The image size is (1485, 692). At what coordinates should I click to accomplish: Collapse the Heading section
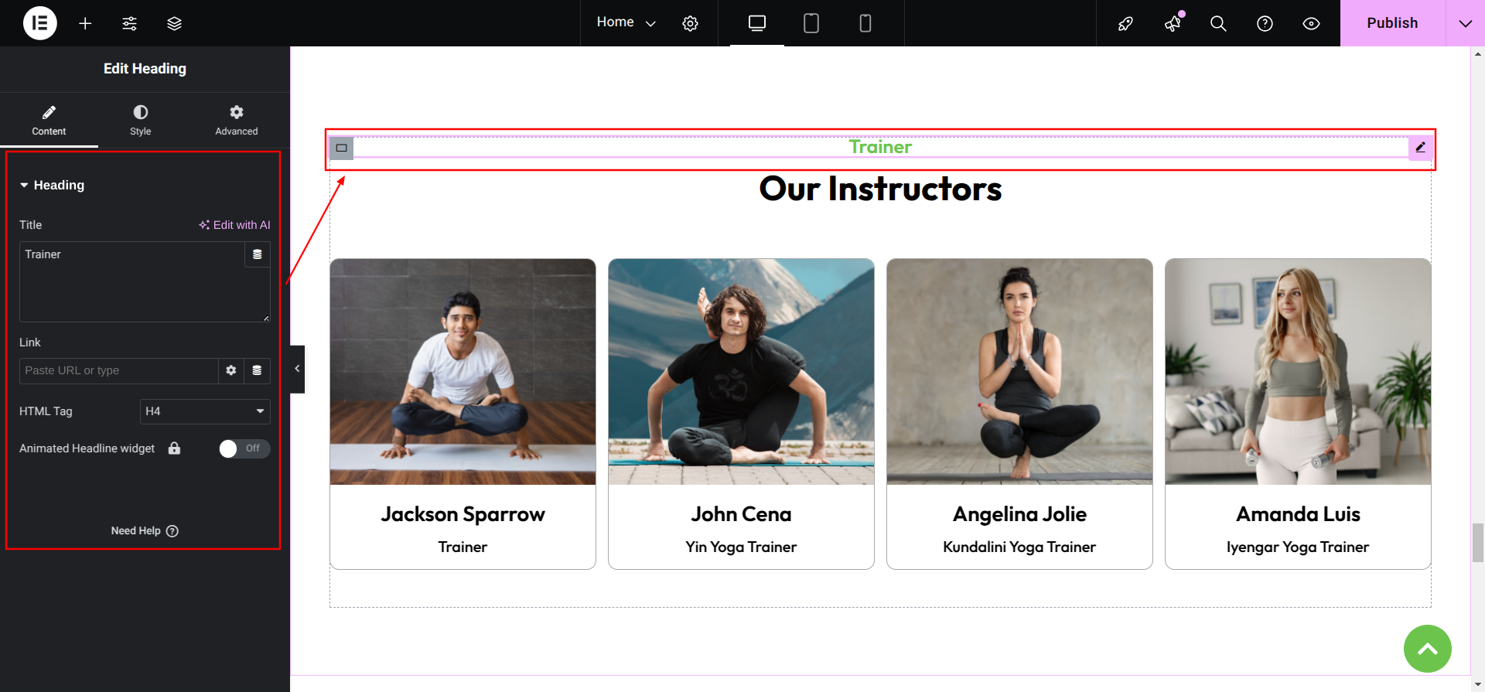52,186
